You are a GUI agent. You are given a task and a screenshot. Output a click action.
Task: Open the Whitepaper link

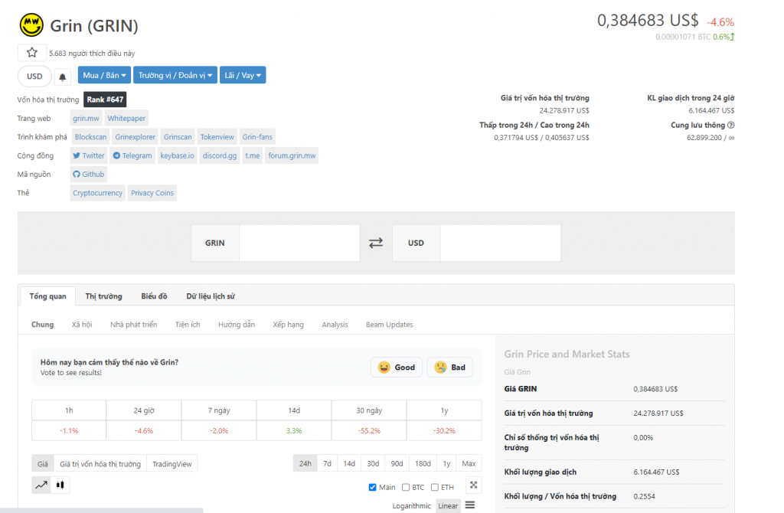126,118
